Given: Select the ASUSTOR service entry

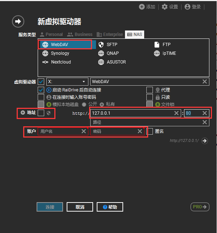Looking at the screenshot, I should pyautogui.click(x=112, y=62).
